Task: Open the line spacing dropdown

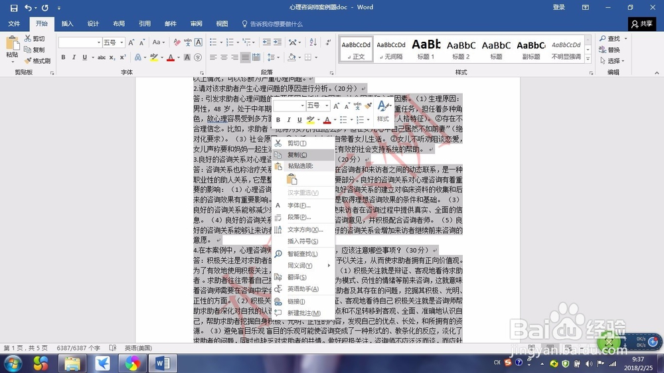Action: pos(273,57)
